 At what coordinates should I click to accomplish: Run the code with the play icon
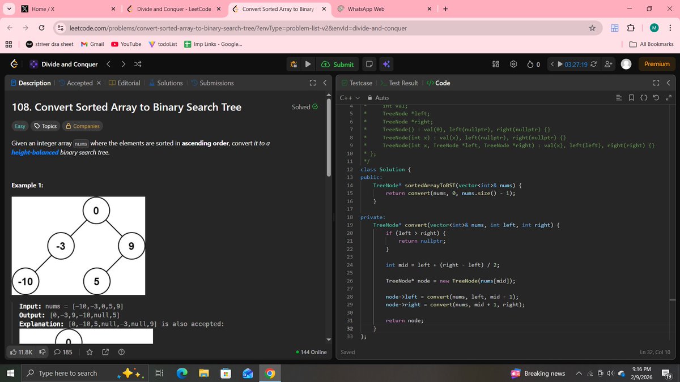(308, 64)
